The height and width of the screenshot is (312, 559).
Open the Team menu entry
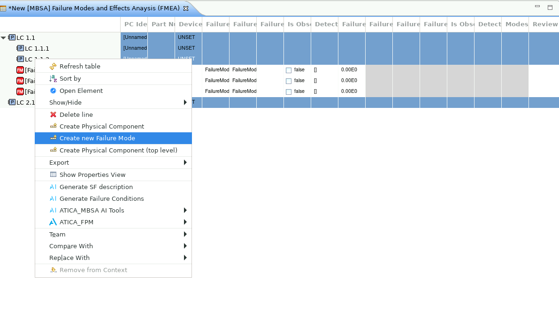click(114, 234)
